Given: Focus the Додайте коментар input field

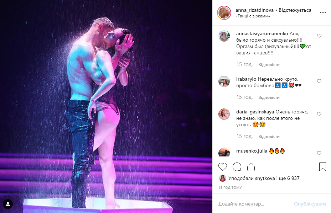Looking at the screenshot, I should [254, 204].
